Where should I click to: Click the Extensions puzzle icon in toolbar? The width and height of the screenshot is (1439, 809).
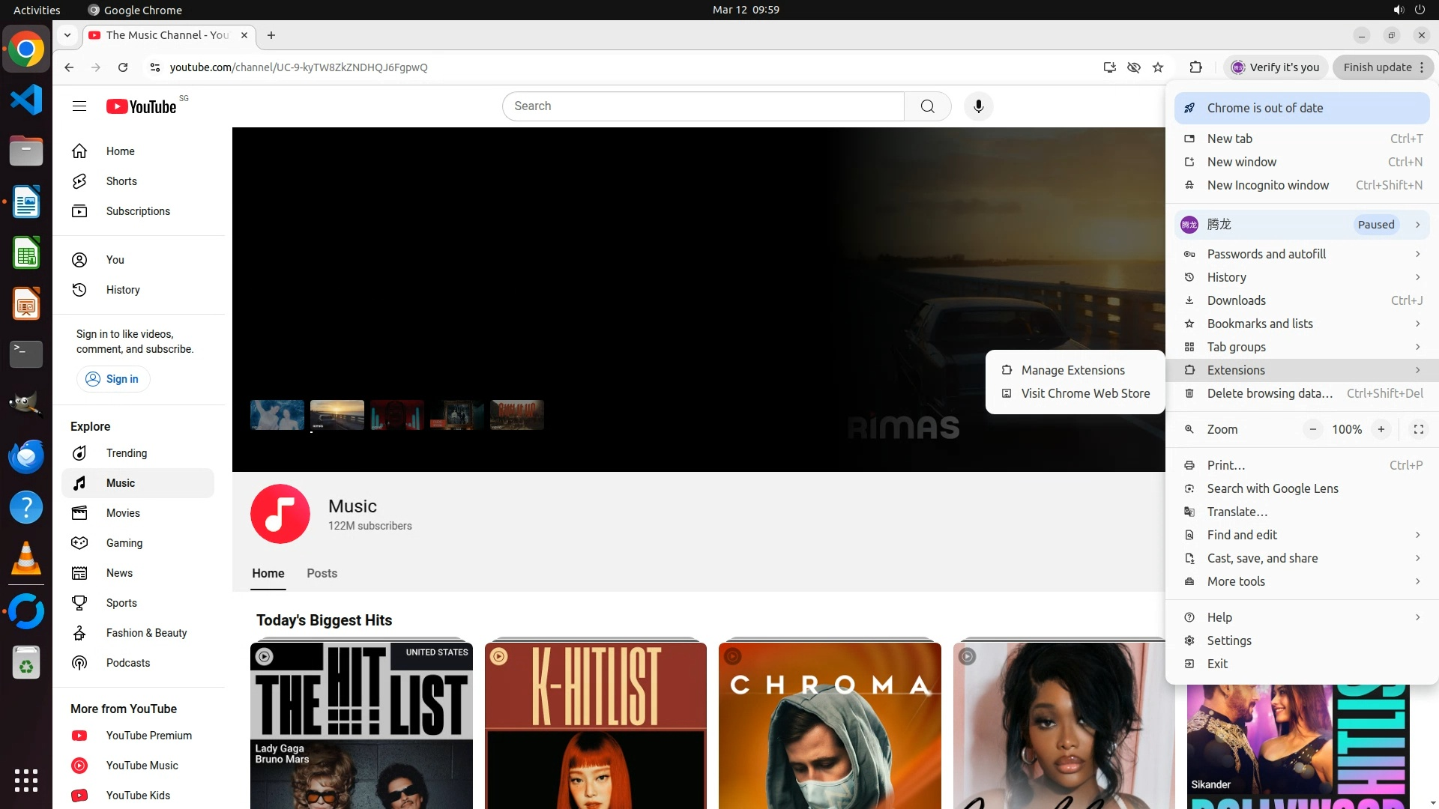click(1195, 67)
